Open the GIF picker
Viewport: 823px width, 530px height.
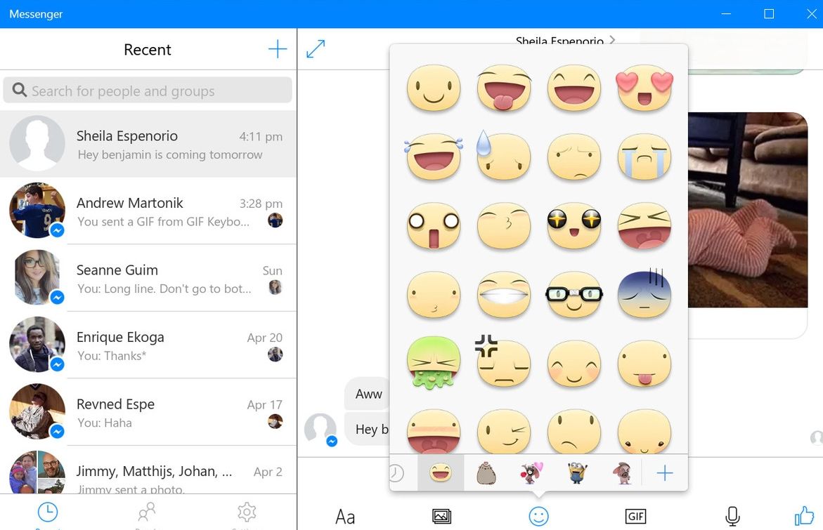tap(635, 516)
